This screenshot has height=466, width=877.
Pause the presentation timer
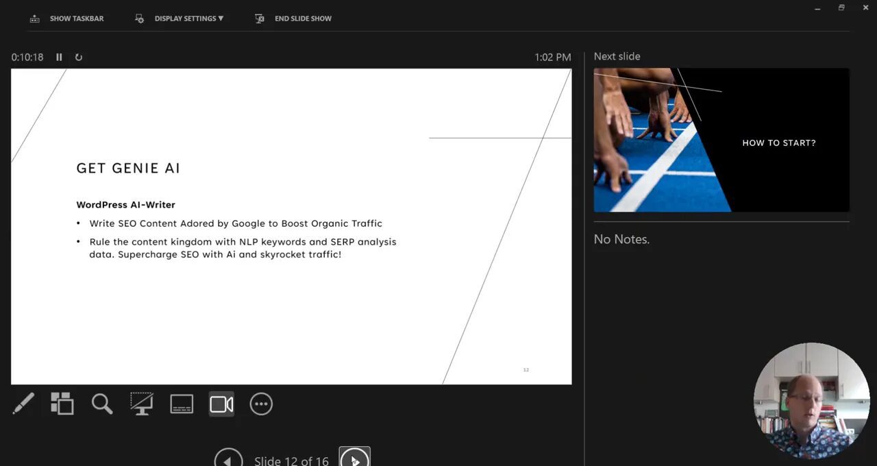[x=59, y=58]
